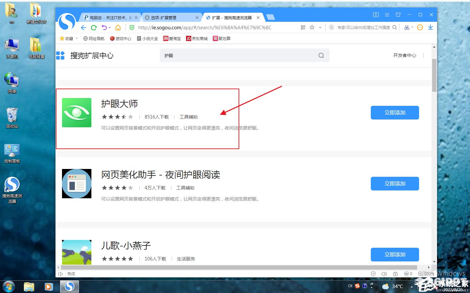This screenshot has height=293, width=470.
Task: Open the 聚划算 bookmark
Action: pyautogui.click(x=222, y=38)
